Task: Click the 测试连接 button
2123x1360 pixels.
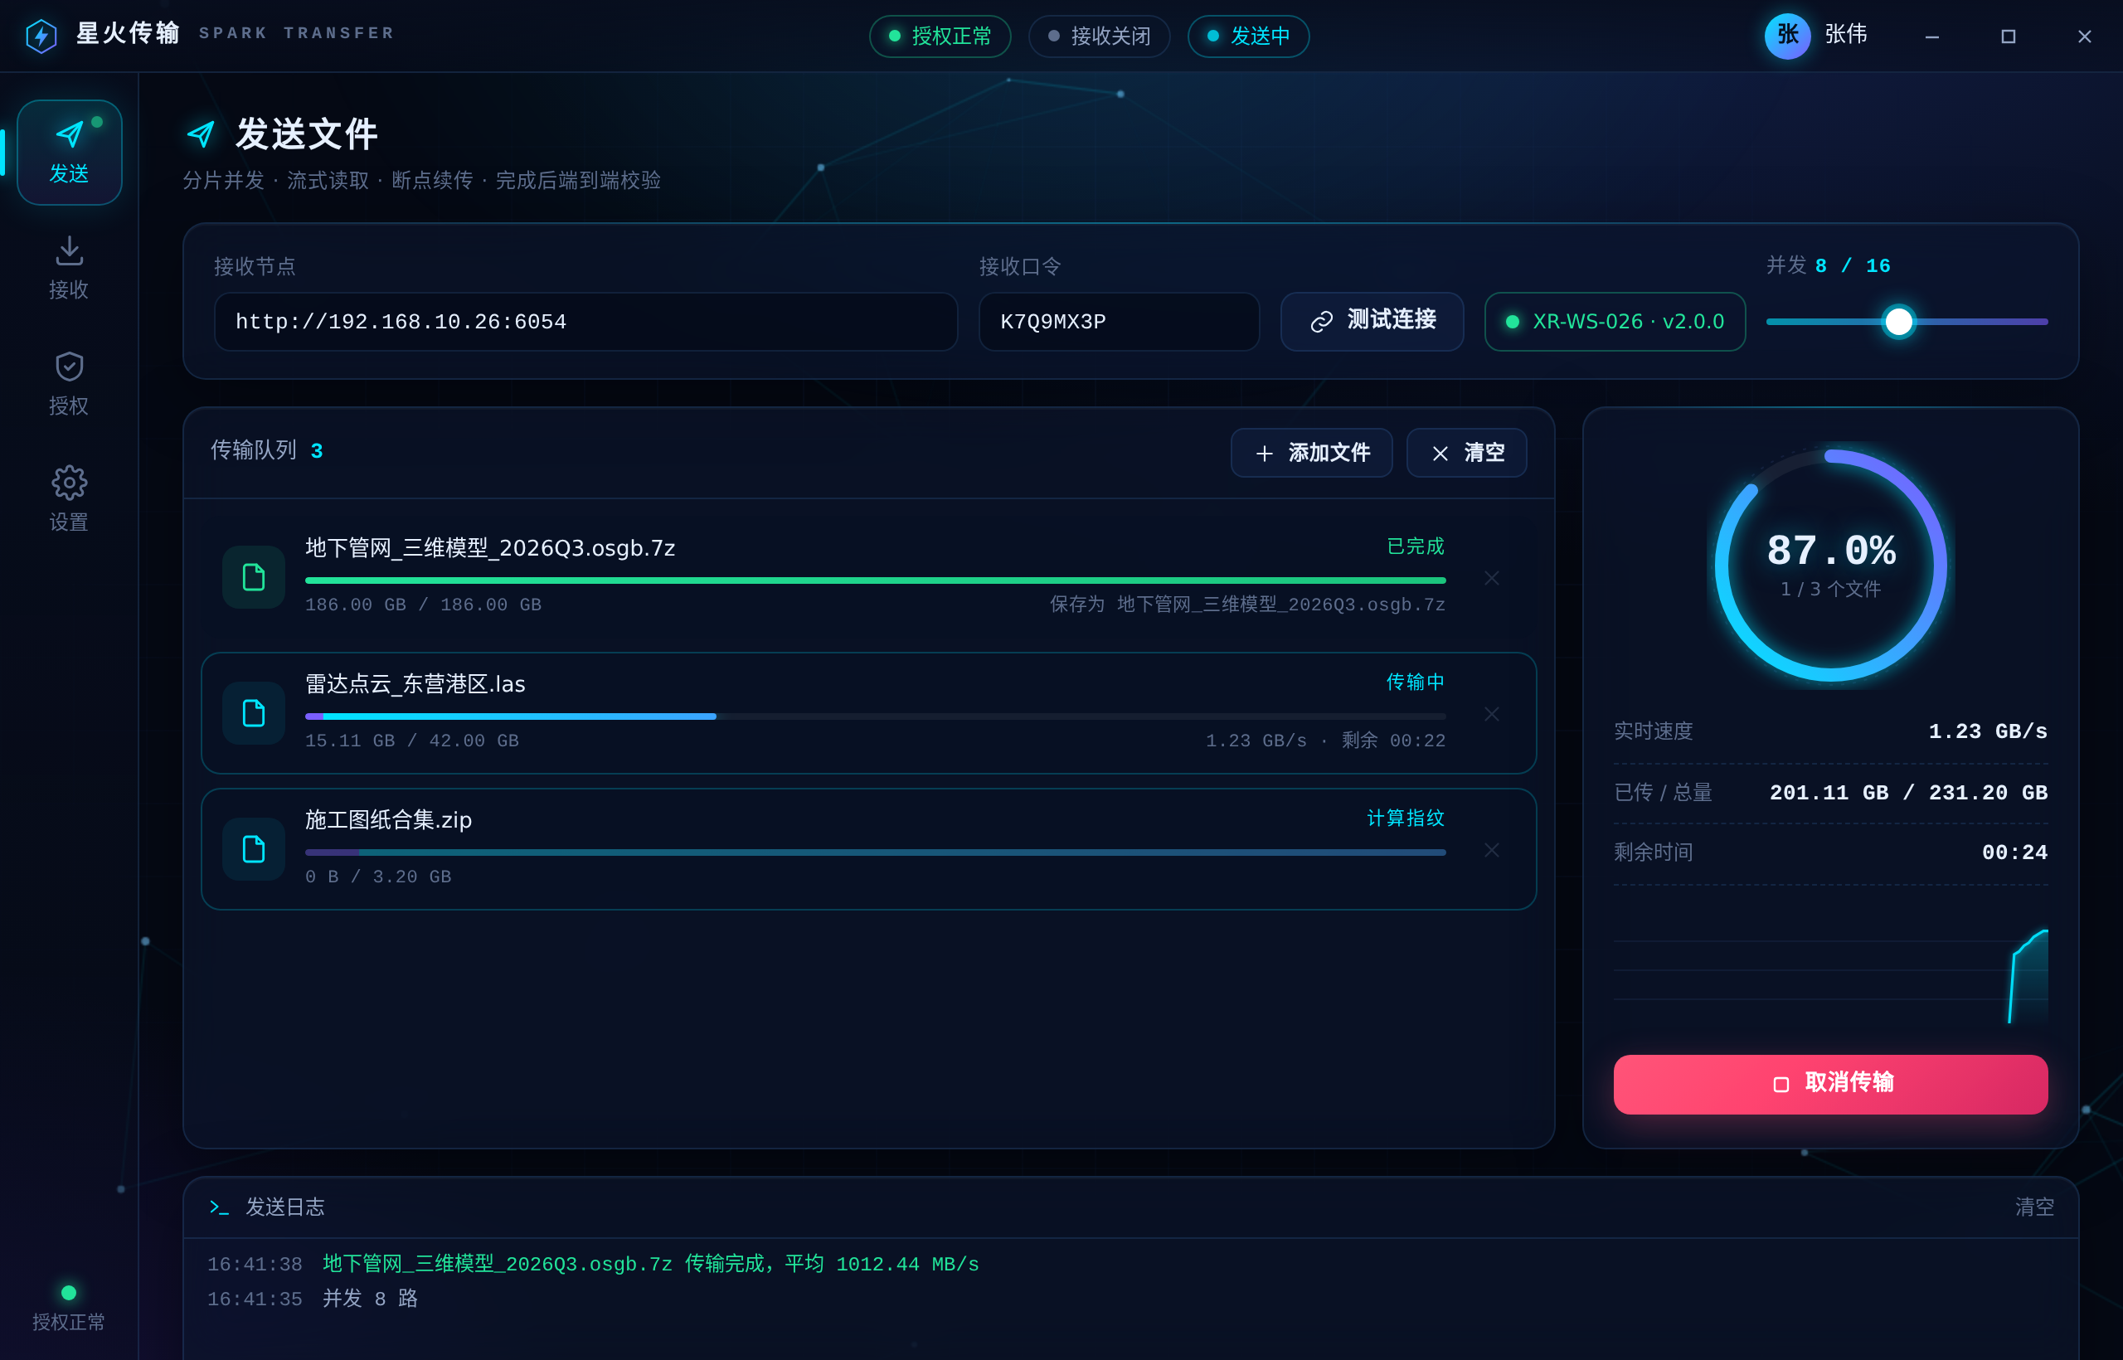Action: [x=1372, y=322]
